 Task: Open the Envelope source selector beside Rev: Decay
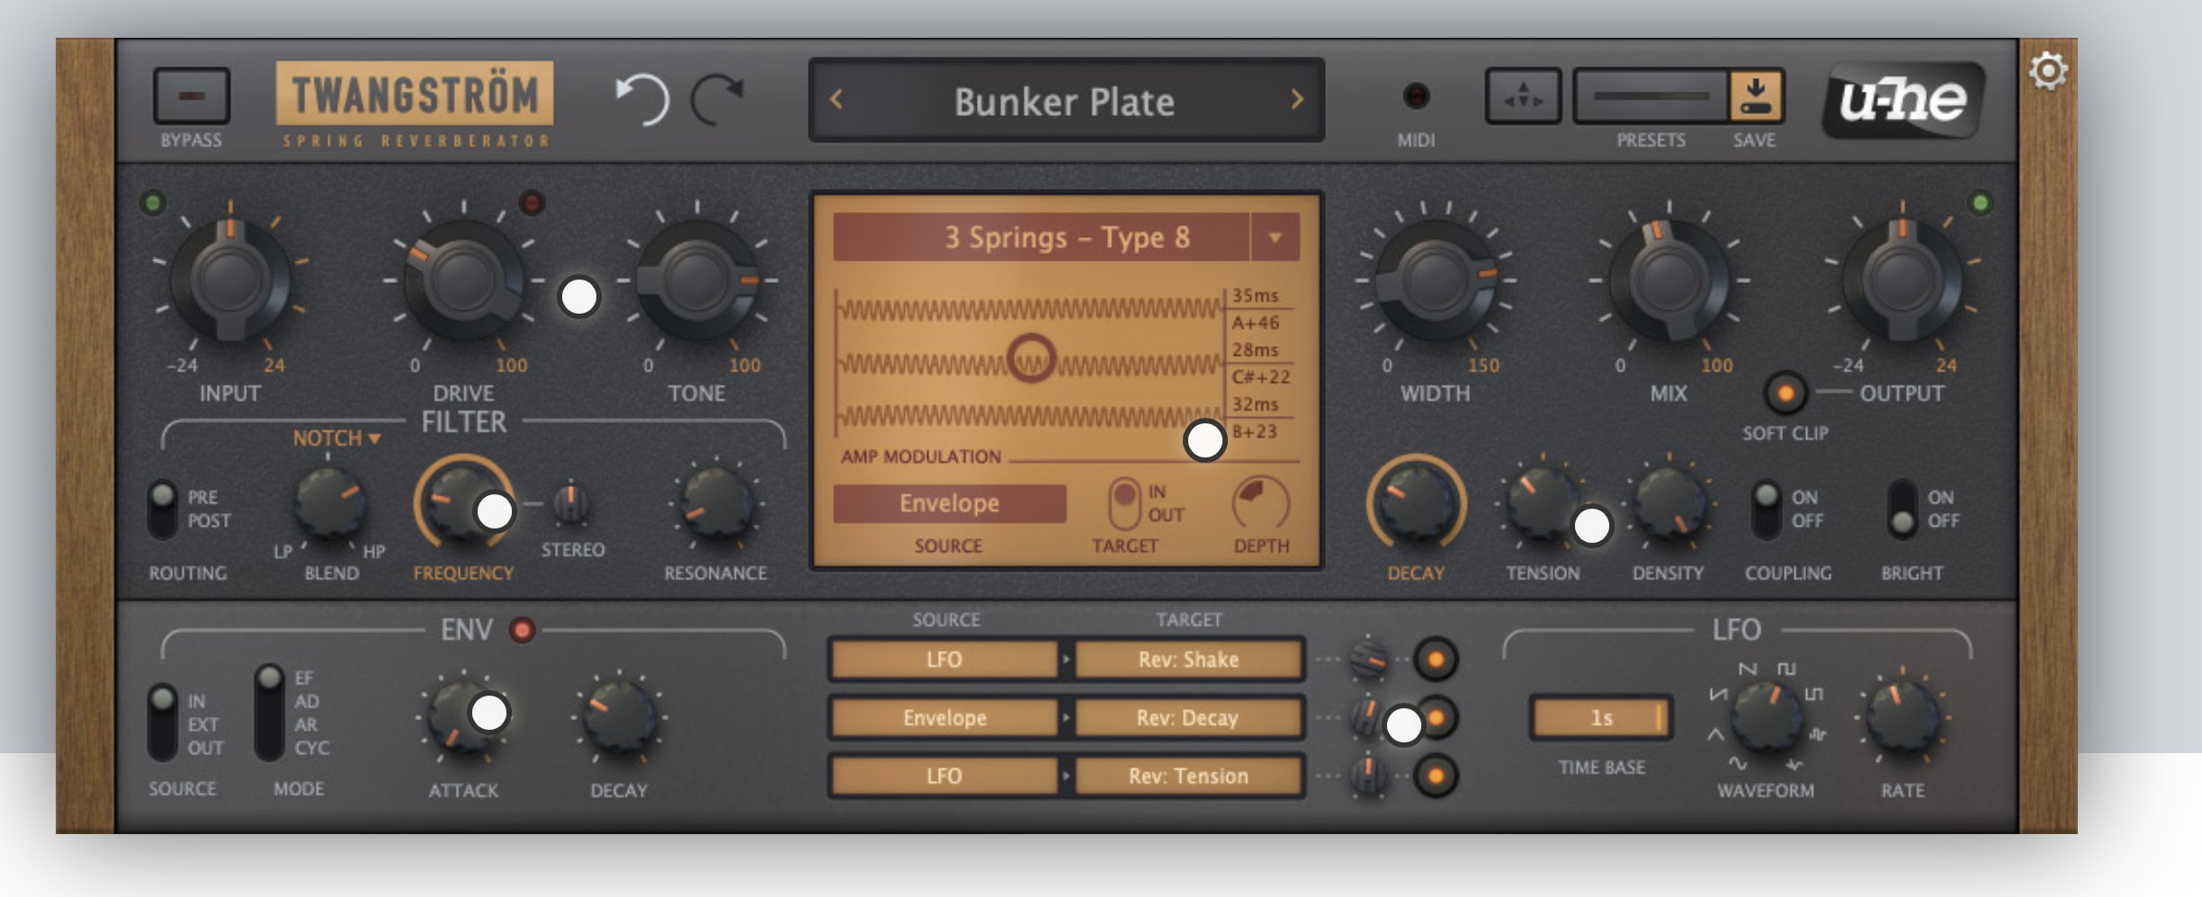944,718
